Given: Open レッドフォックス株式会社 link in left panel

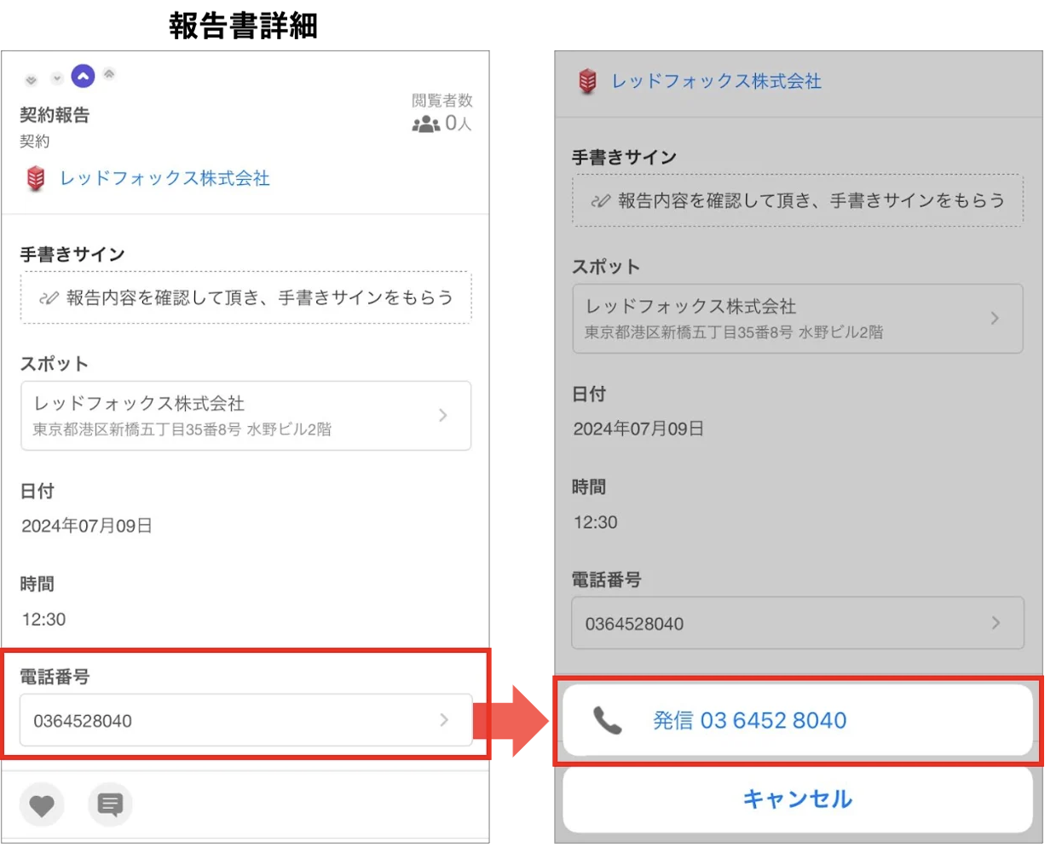Looking at the screenshot, I should tap(164, 178).
